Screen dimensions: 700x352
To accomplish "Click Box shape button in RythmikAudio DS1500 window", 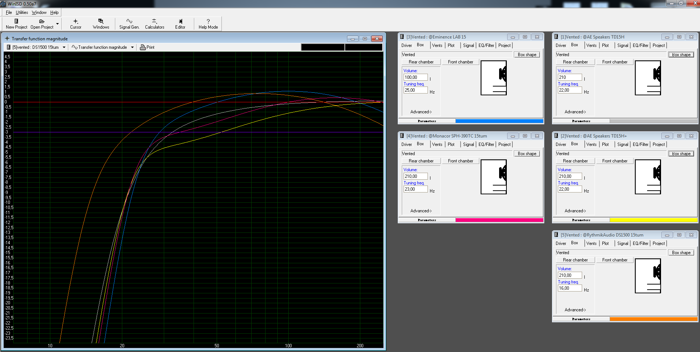I will [x=681, y=253].
